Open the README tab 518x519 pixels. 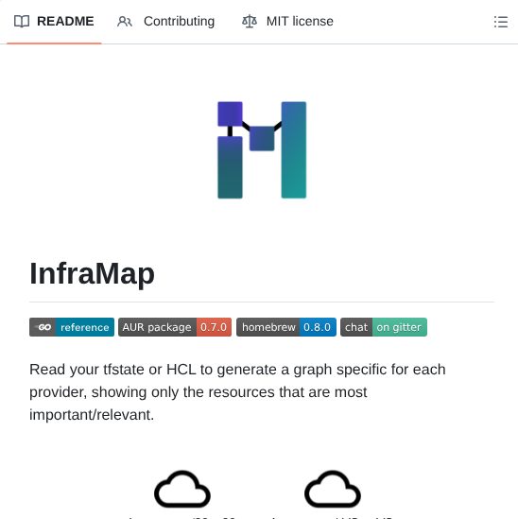point(54,22)
